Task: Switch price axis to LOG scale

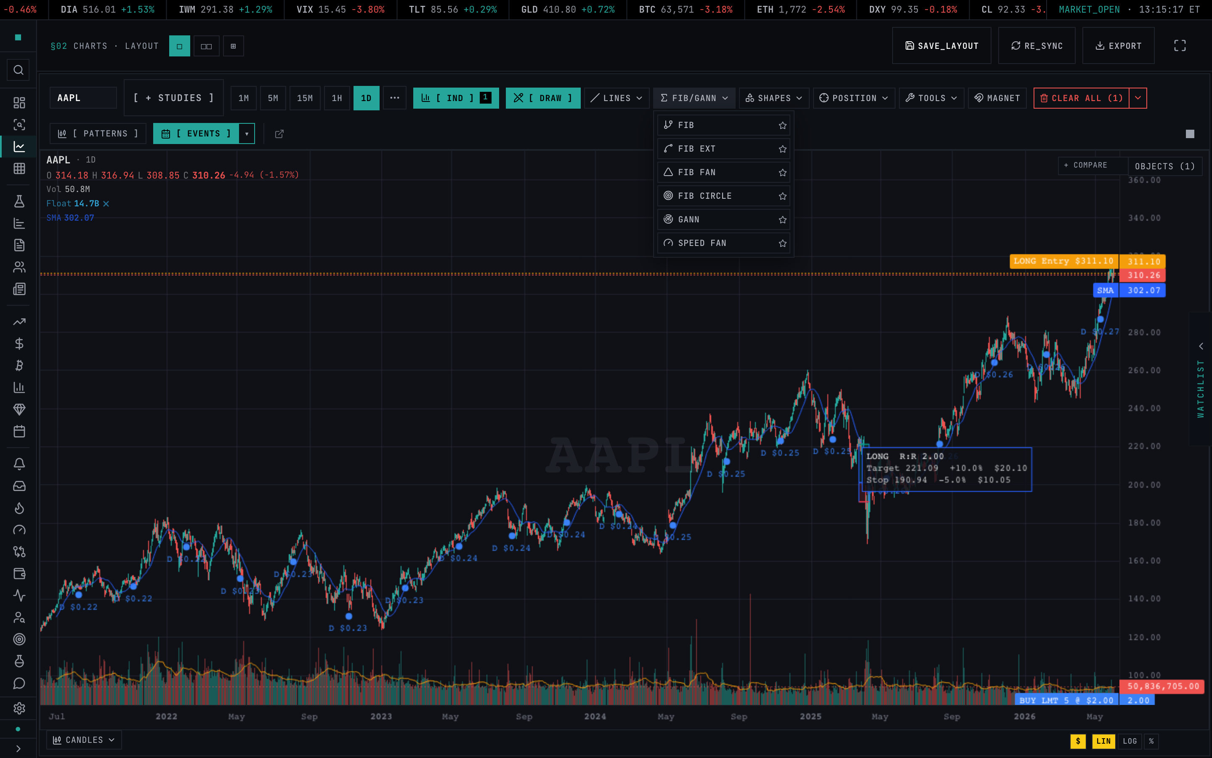Action: tap(1130, 741)
